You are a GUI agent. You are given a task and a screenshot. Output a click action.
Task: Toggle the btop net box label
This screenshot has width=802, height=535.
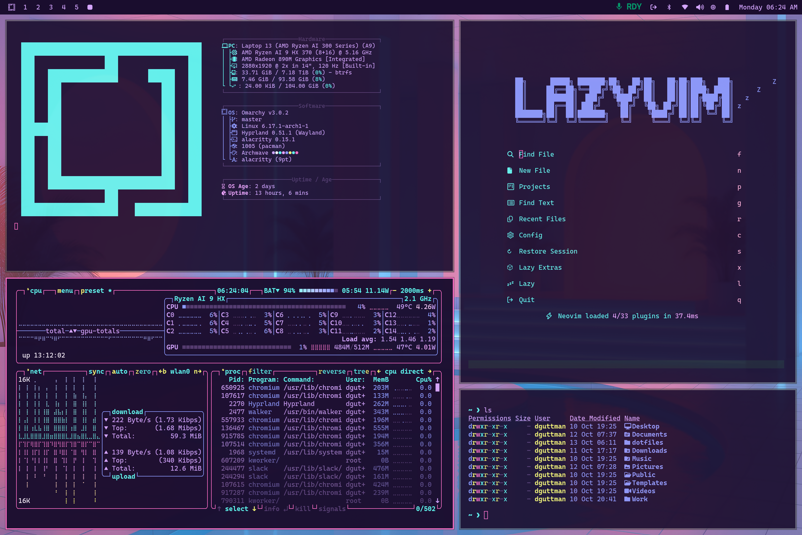tap(34, 371)
